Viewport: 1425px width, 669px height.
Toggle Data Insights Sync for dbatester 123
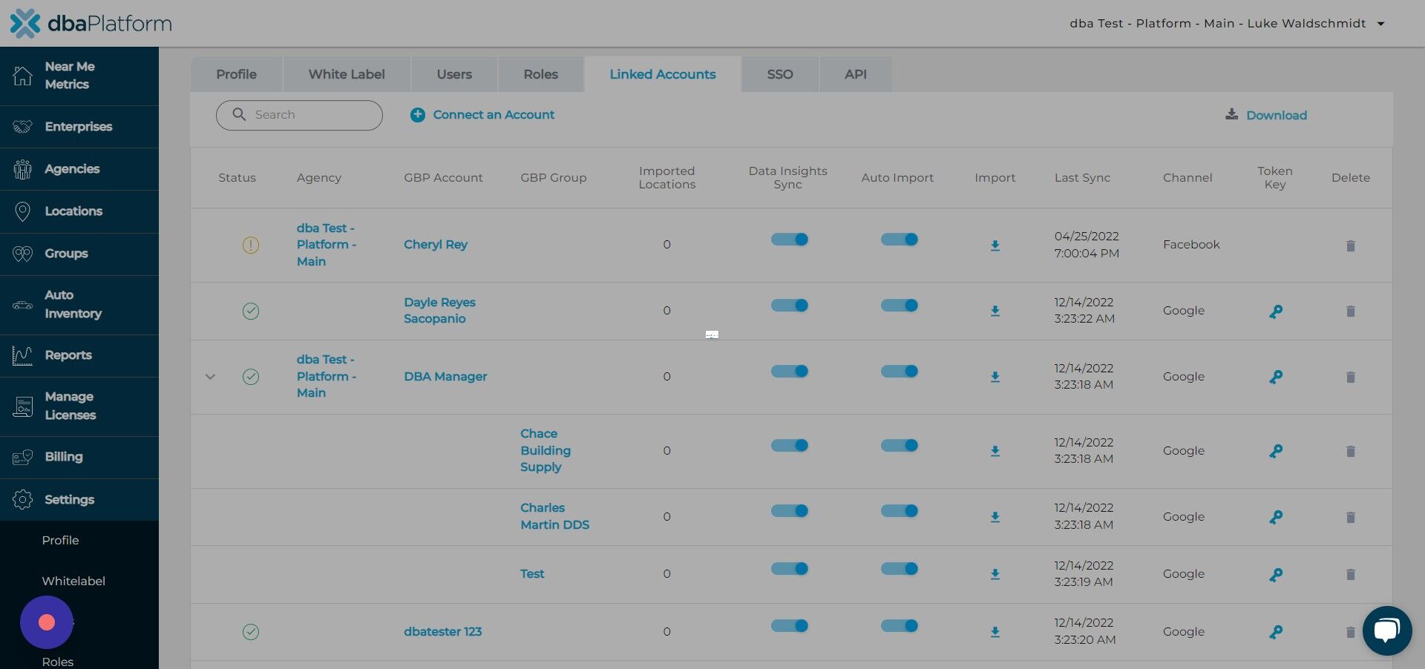click(x=790, y=626)
